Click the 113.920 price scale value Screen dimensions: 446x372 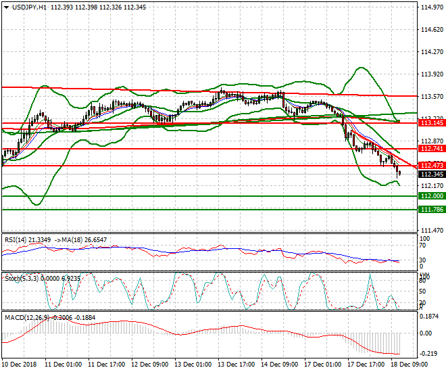(432, 74)
